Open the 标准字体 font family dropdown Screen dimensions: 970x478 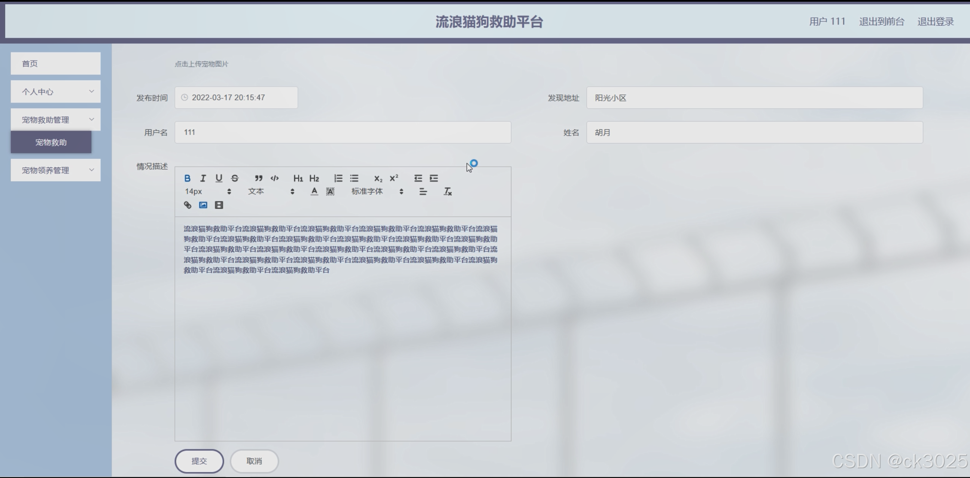click(x=377, y=192)
